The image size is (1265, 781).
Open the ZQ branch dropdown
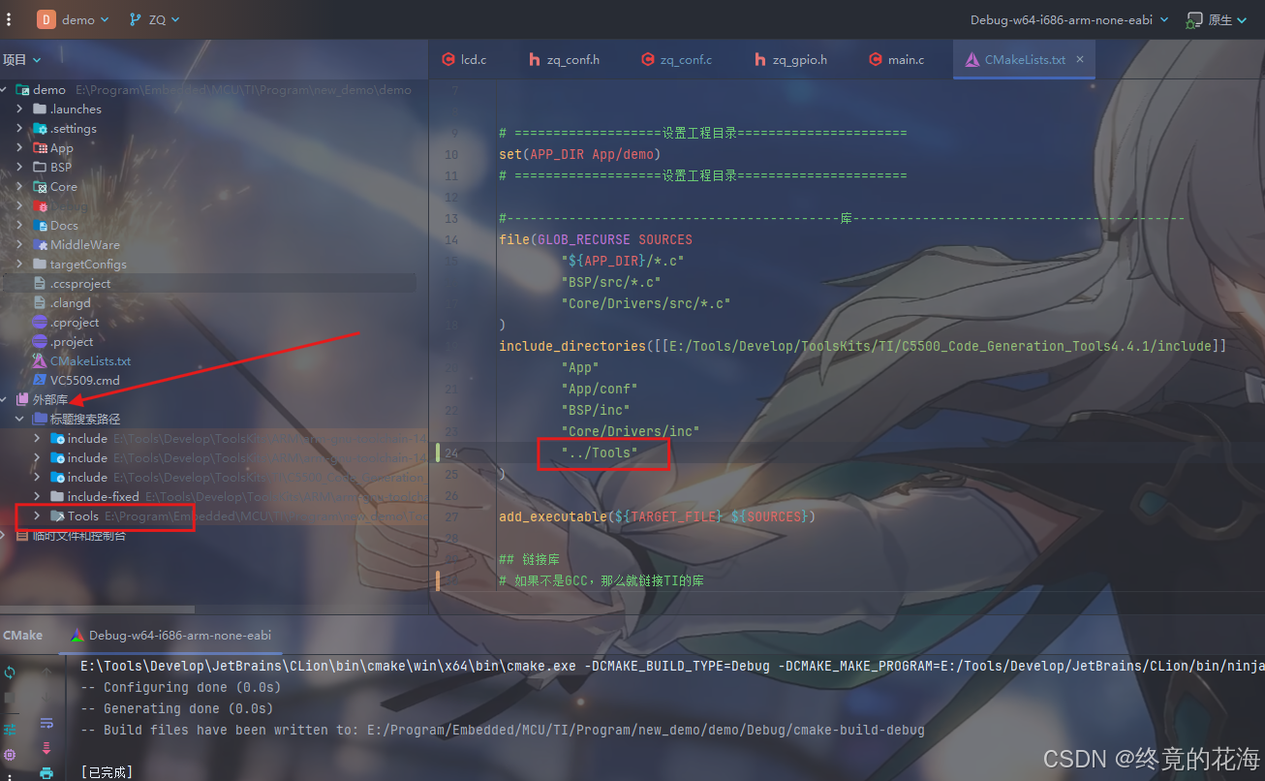[x=154, y=19]
